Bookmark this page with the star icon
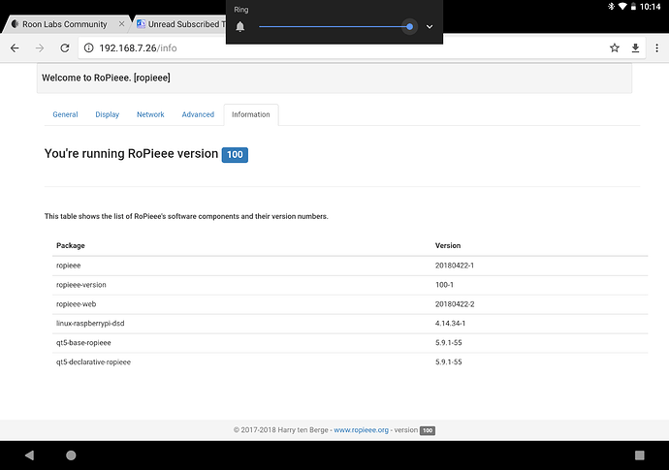Viewport: 669px width, 470px height. (x=615, y=48)
